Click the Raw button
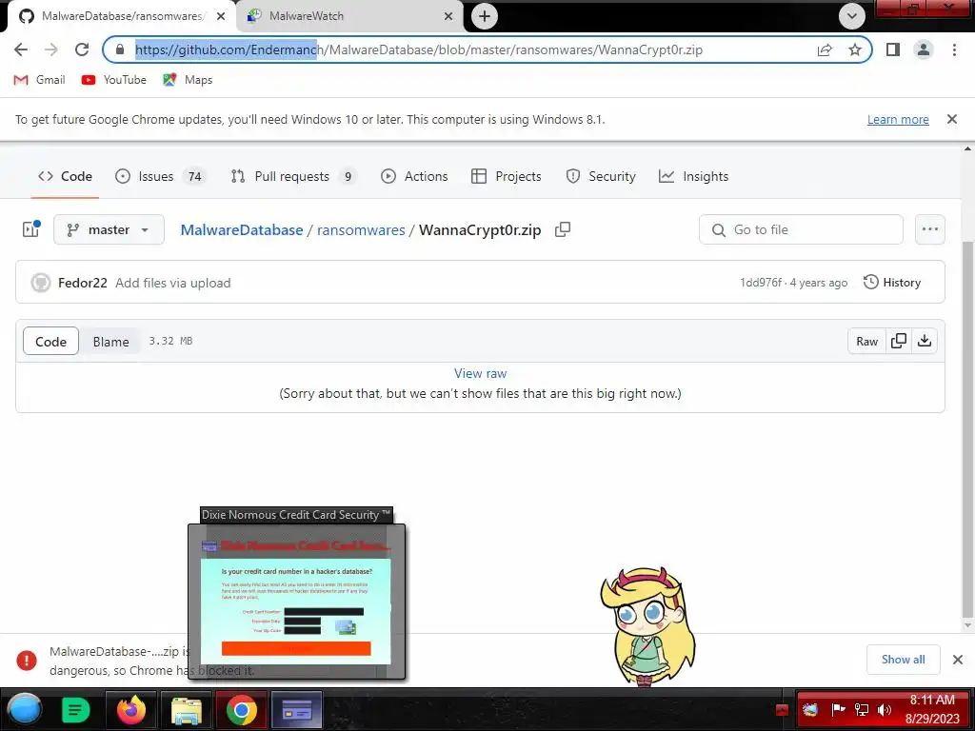 tap(866, 342)
